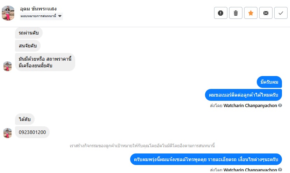
Task: Click the ได้คับ reply bubble
Action: (25, 119)
